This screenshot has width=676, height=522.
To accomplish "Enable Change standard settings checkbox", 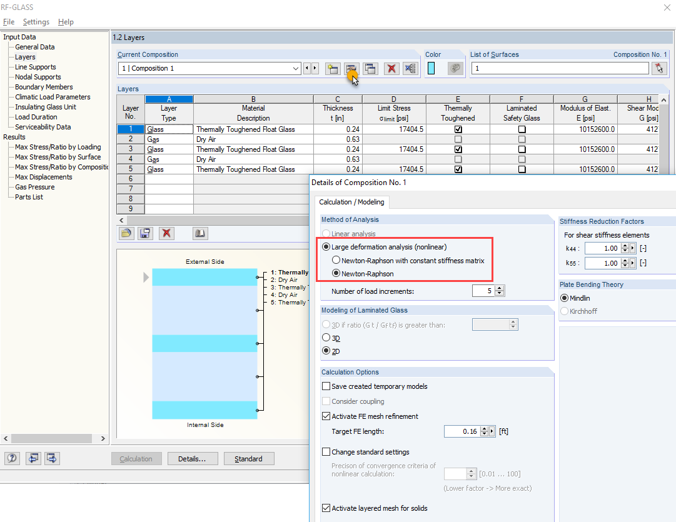I will [326, 452].
